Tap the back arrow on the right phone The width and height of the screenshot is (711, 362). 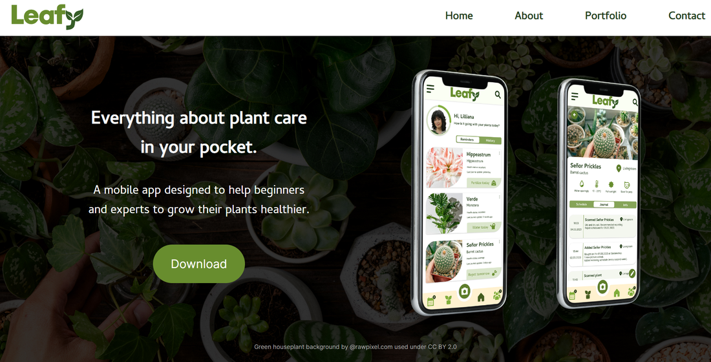click(x=575, y=115)
